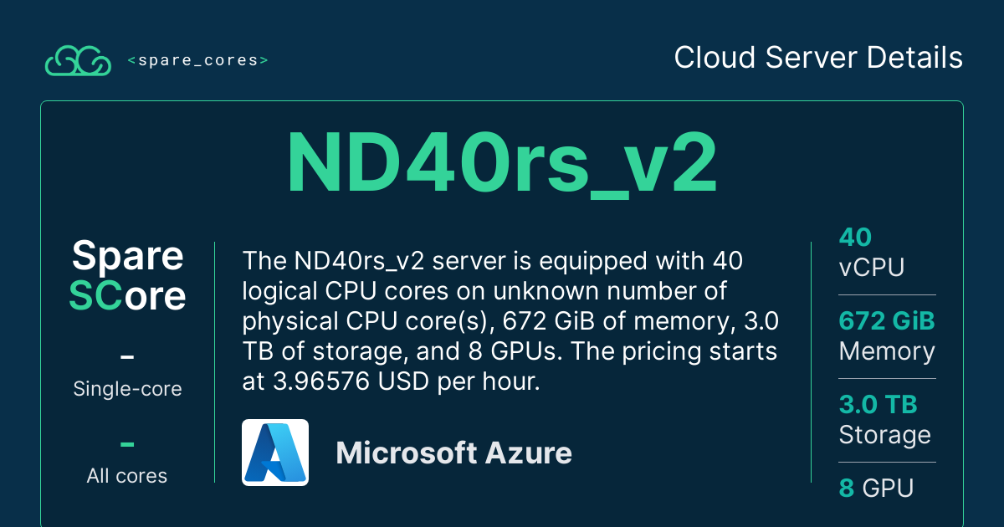Click the Microsoft Azure logo icon
The height and width of the screenshot is (527, 1004).
275,453
